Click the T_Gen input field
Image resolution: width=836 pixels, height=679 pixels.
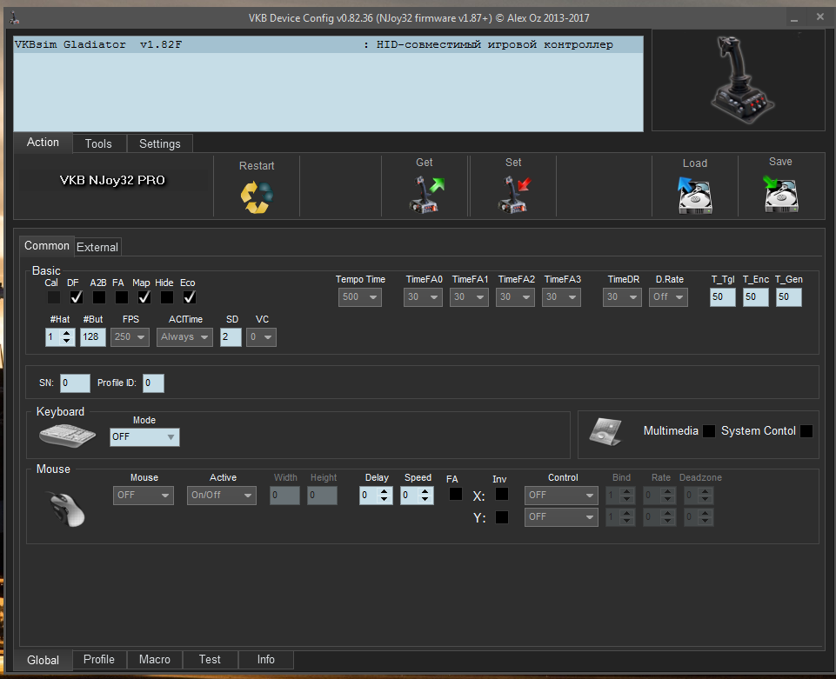788,297
